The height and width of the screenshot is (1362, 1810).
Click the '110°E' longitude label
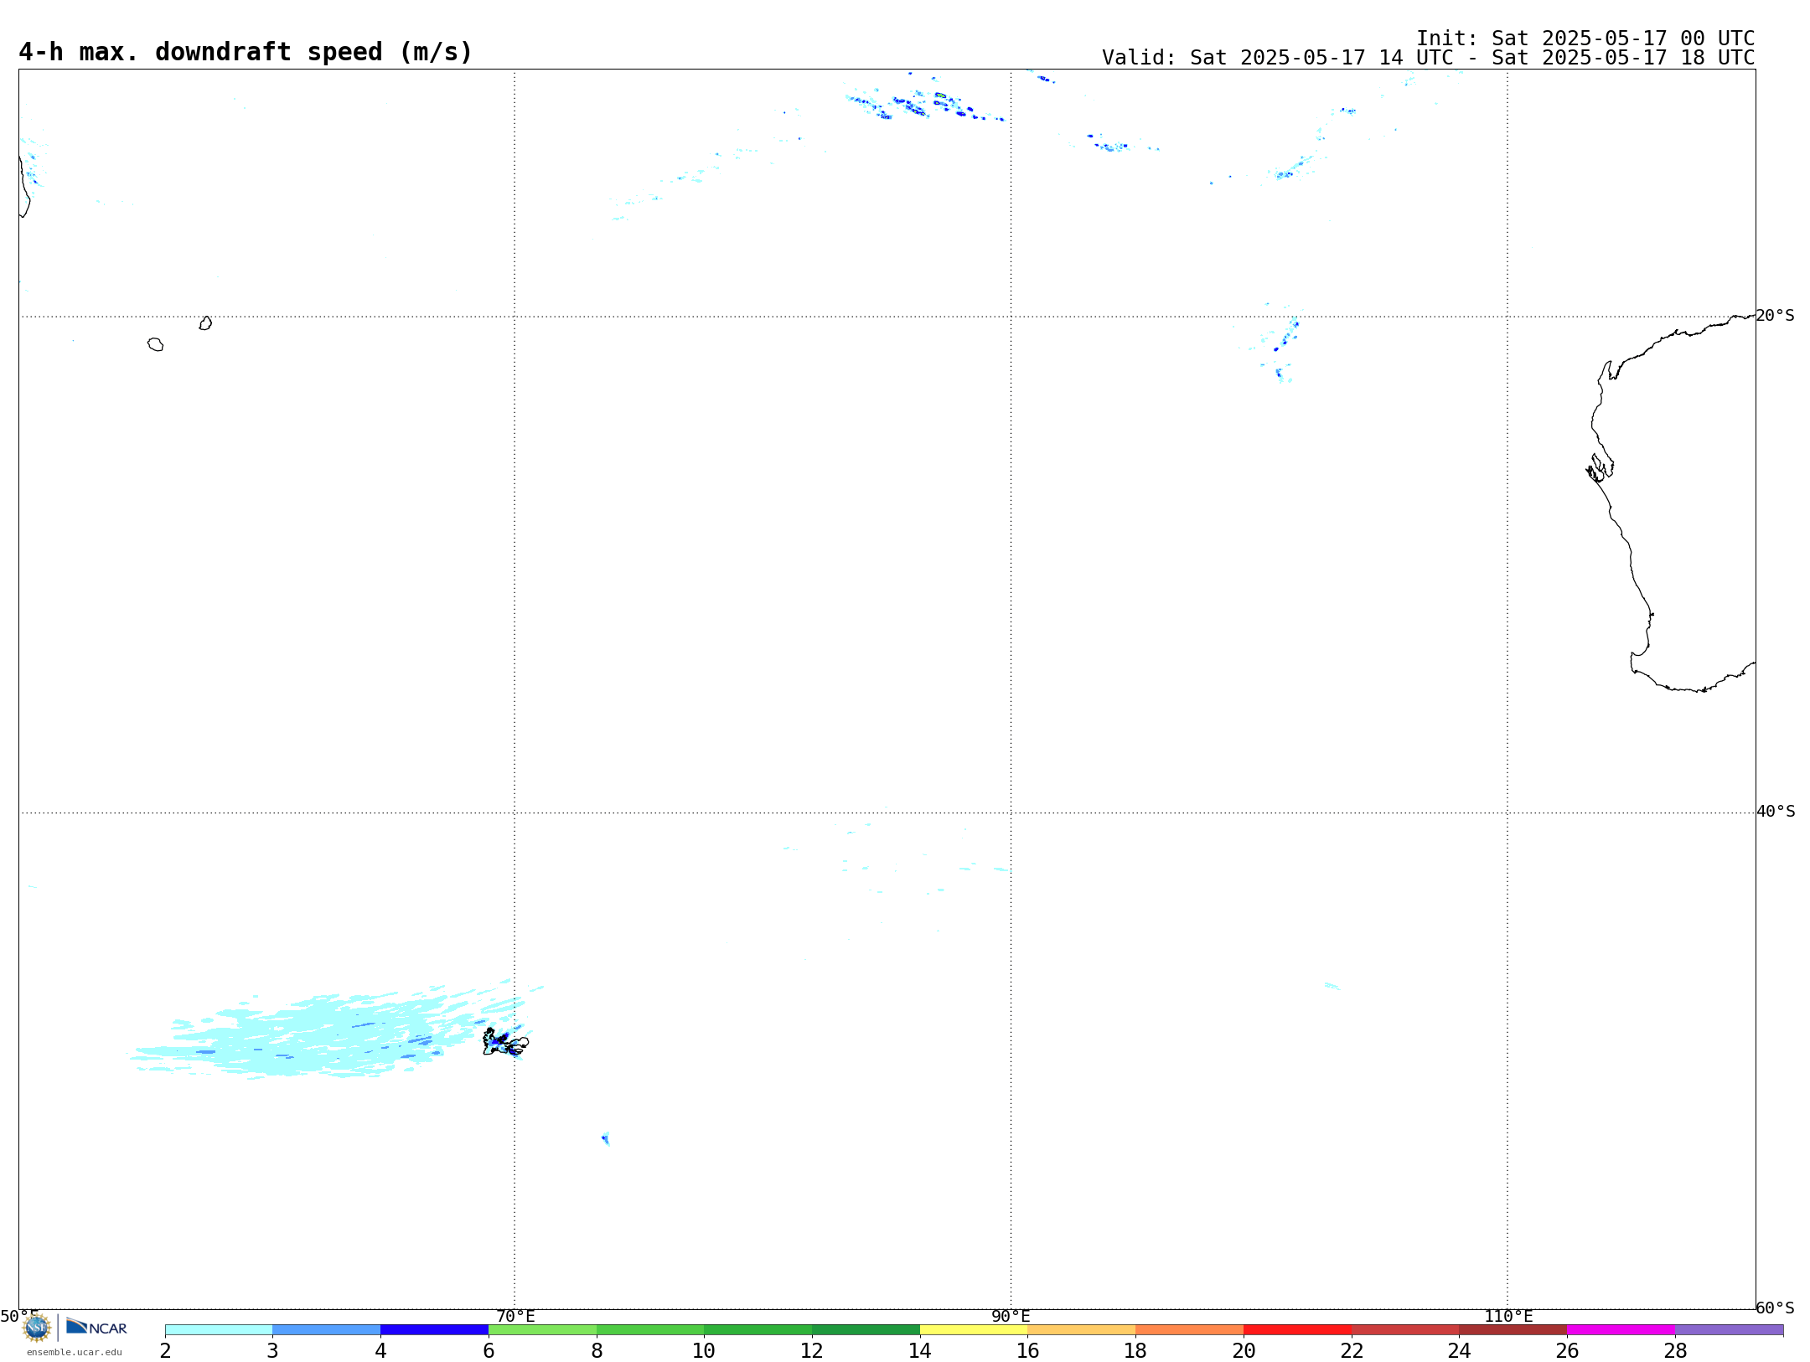click(1508, 1317)
